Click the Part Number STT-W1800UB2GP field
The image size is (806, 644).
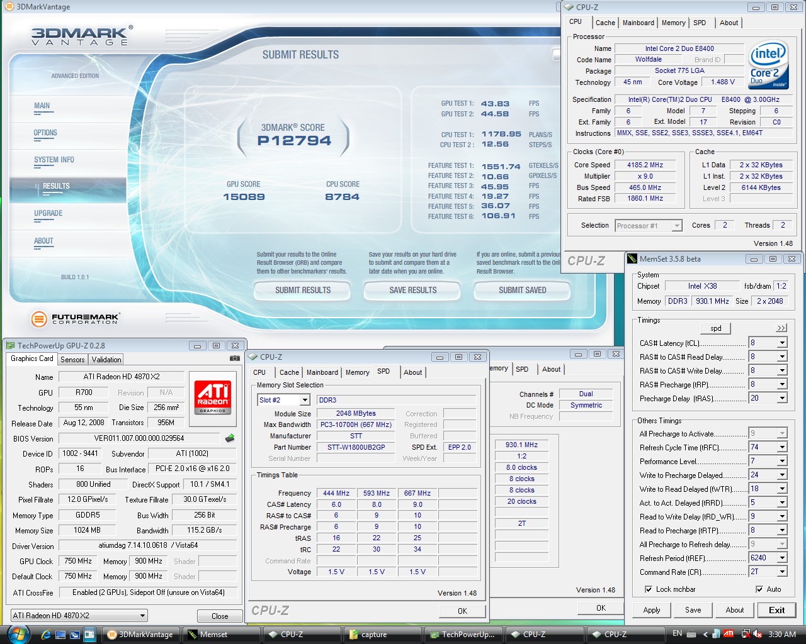[356, 447]
